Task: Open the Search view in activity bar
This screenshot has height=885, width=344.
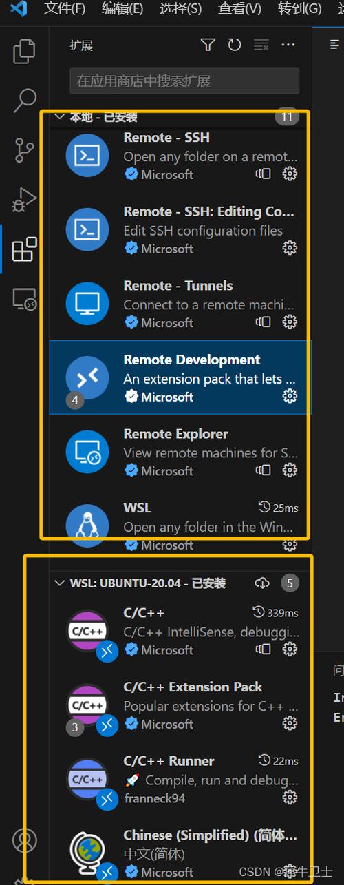Action: point(24,101)
